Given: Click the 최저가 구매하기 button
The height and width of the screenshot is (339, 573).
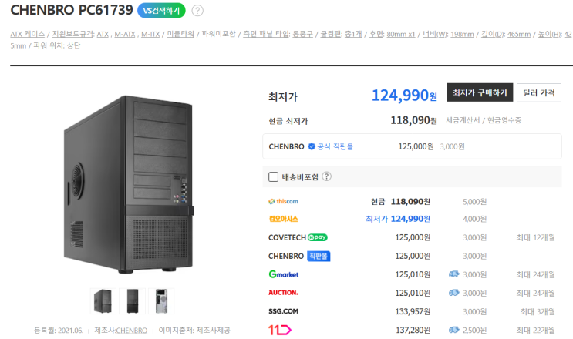Looking at the screenshot, I should [x=480, y=92].
